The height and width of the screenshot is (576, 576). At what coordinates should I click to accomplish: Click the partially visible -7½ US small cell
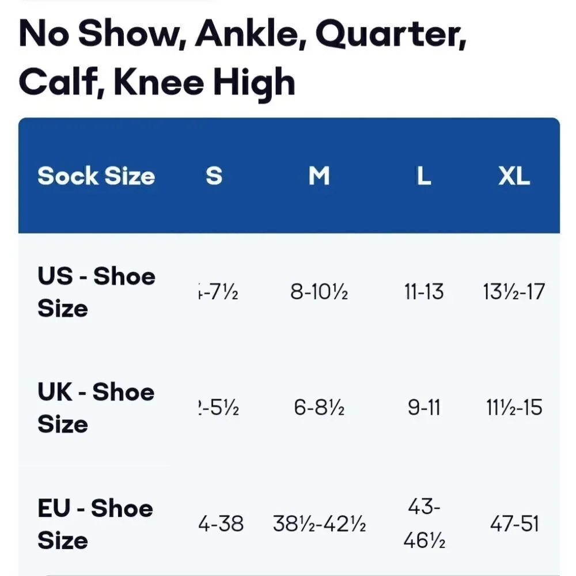coord(218,292)
